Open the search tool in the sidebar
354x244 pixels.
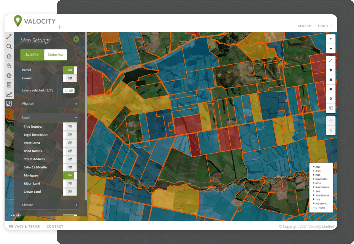point(9,46)
